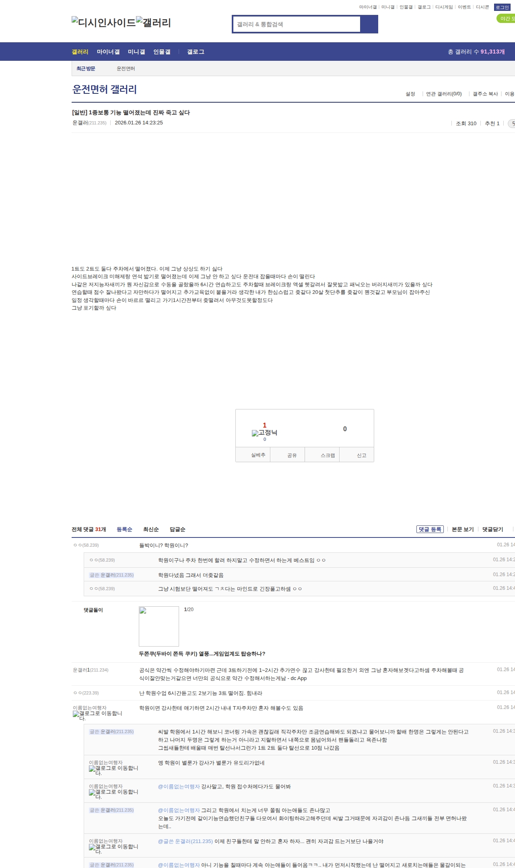Click the 디시인사이드 logo image
The width and height of the screenshot is (515, 868).
(x=103, y=23)
